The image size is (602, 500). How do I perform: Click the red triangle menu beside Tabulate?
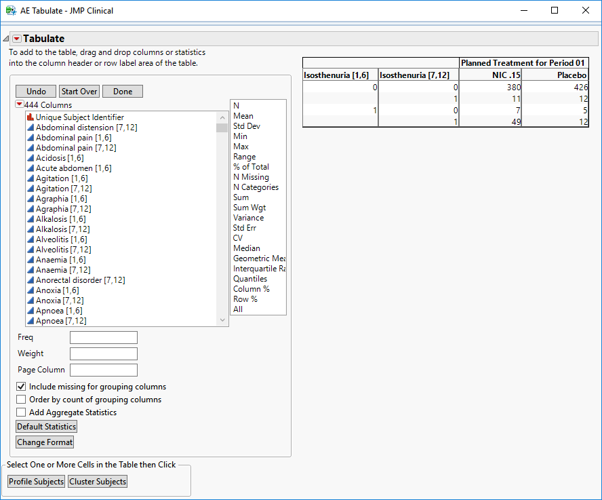17,39
